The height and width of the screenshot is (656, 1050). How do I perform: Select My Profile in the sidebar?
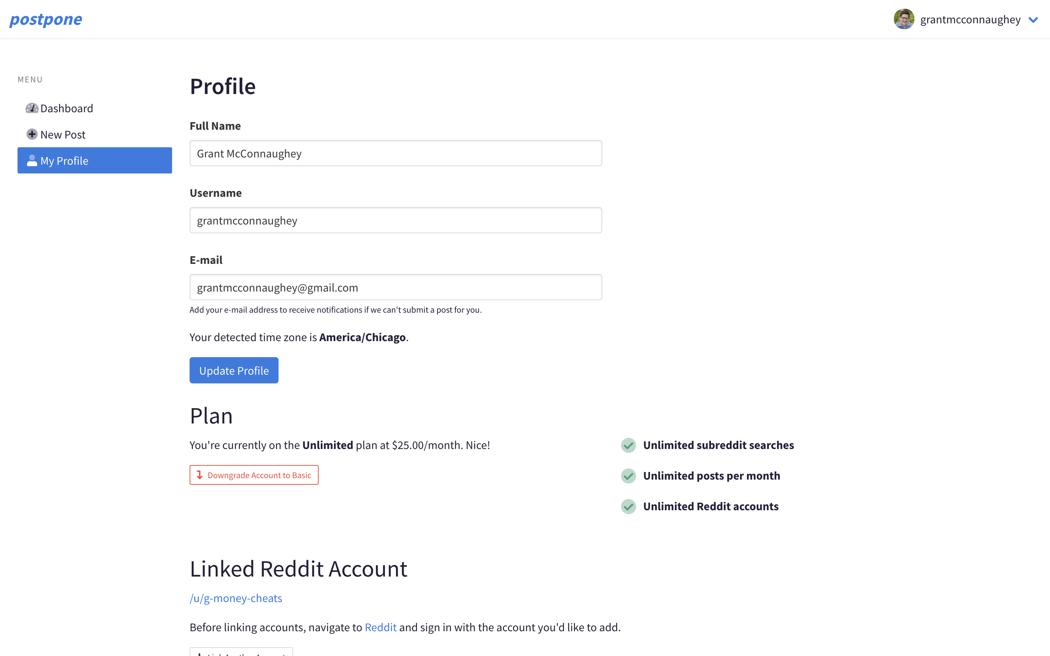click(94, 160)
